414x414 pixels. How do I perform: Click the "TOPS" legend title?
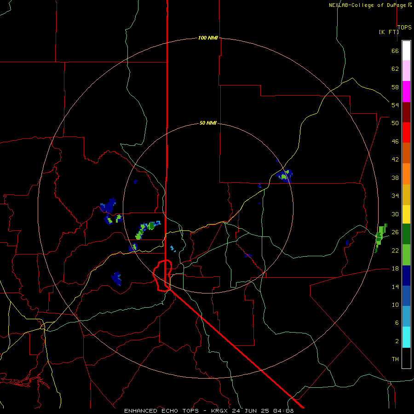[x=404, y=28]
